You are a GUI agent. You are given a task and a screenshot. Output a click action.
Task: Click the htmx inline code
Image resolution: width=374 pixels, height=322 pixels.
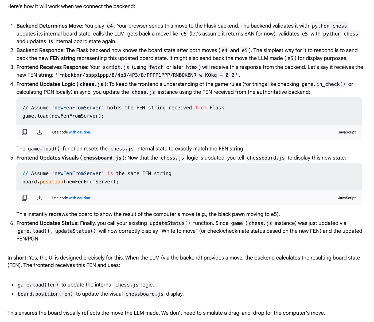[x=192, y=67]
